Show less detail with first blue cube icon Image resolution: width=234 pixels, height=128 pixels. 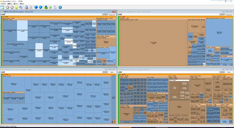point(36,7)
